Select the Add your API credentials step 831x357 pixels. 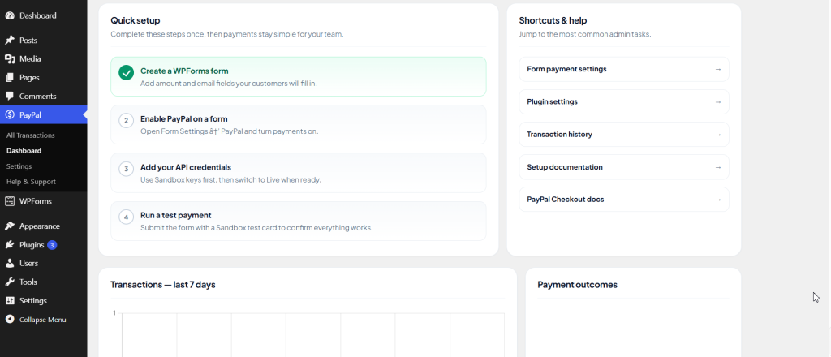pyautogui.click(x=299, y=173)
